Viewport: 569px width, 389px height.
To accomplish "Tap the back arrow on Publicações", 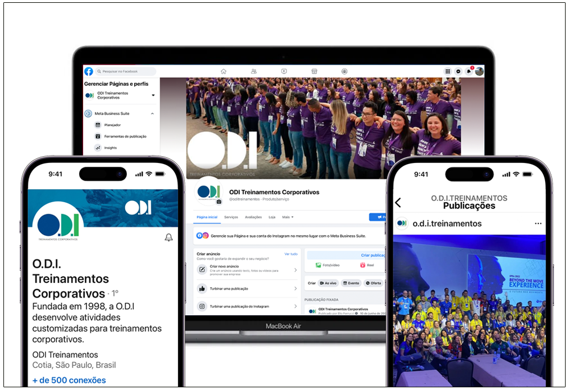I will pos(398,203).
